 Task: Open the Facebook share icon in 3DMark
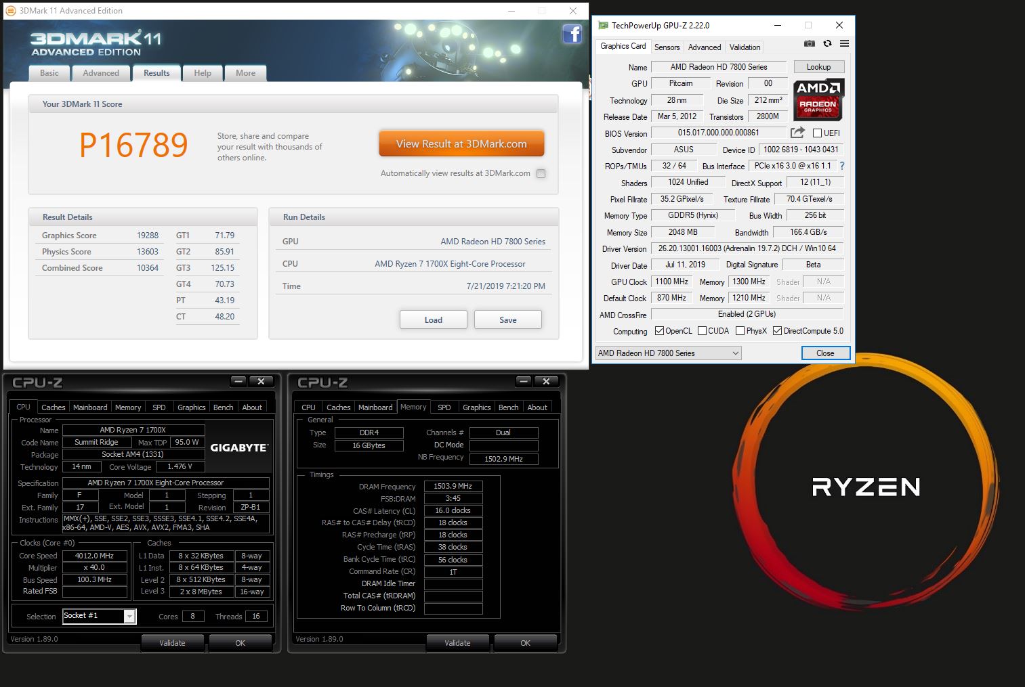point(572,34)
